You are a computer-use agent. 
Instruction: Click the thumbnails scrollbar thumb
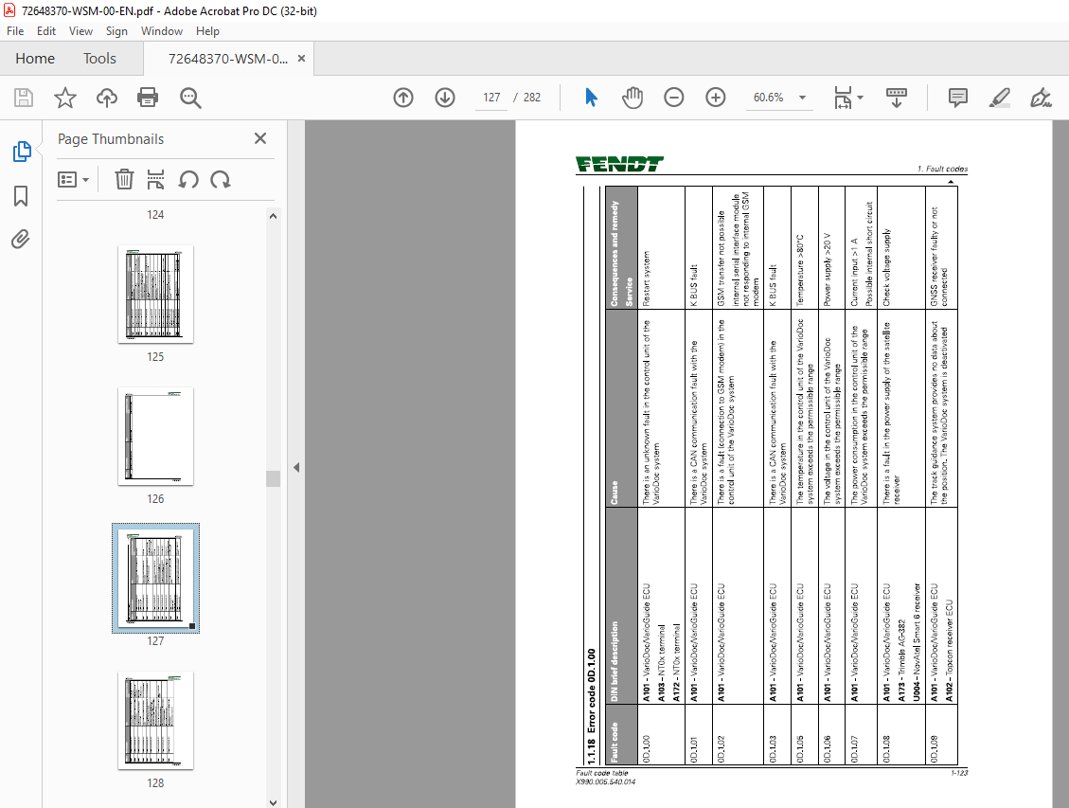274,478
